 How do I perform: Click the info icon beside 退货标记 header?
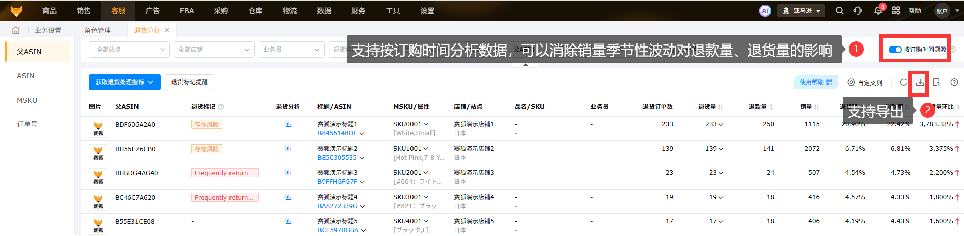[221, 107]
